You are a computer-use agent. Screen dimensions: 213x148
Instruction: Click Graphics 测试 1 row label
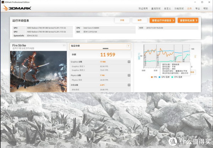point(78,67)
